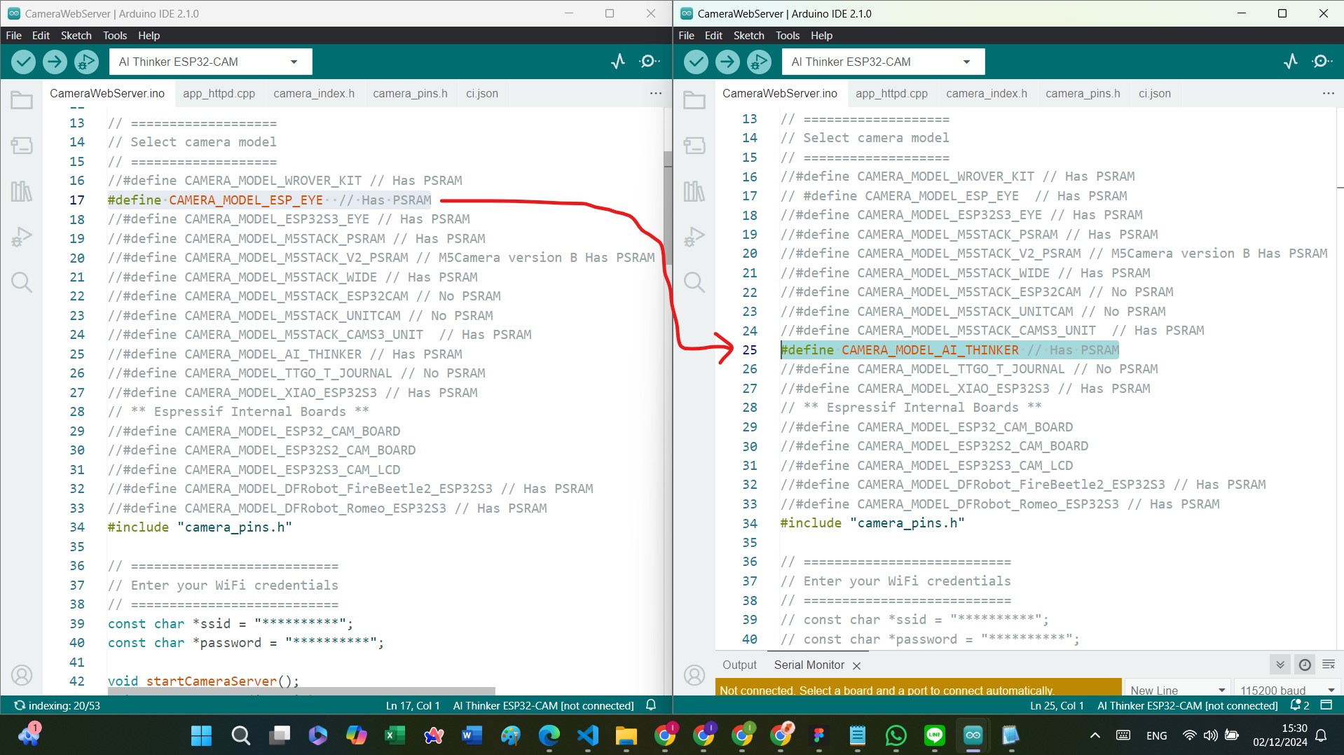1344x755 pixels.
Task: Open New Line ending dropdown
Action: [1178, 689]
